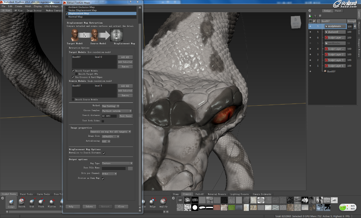
Task: Open the File menu
Action: point(3,6)
